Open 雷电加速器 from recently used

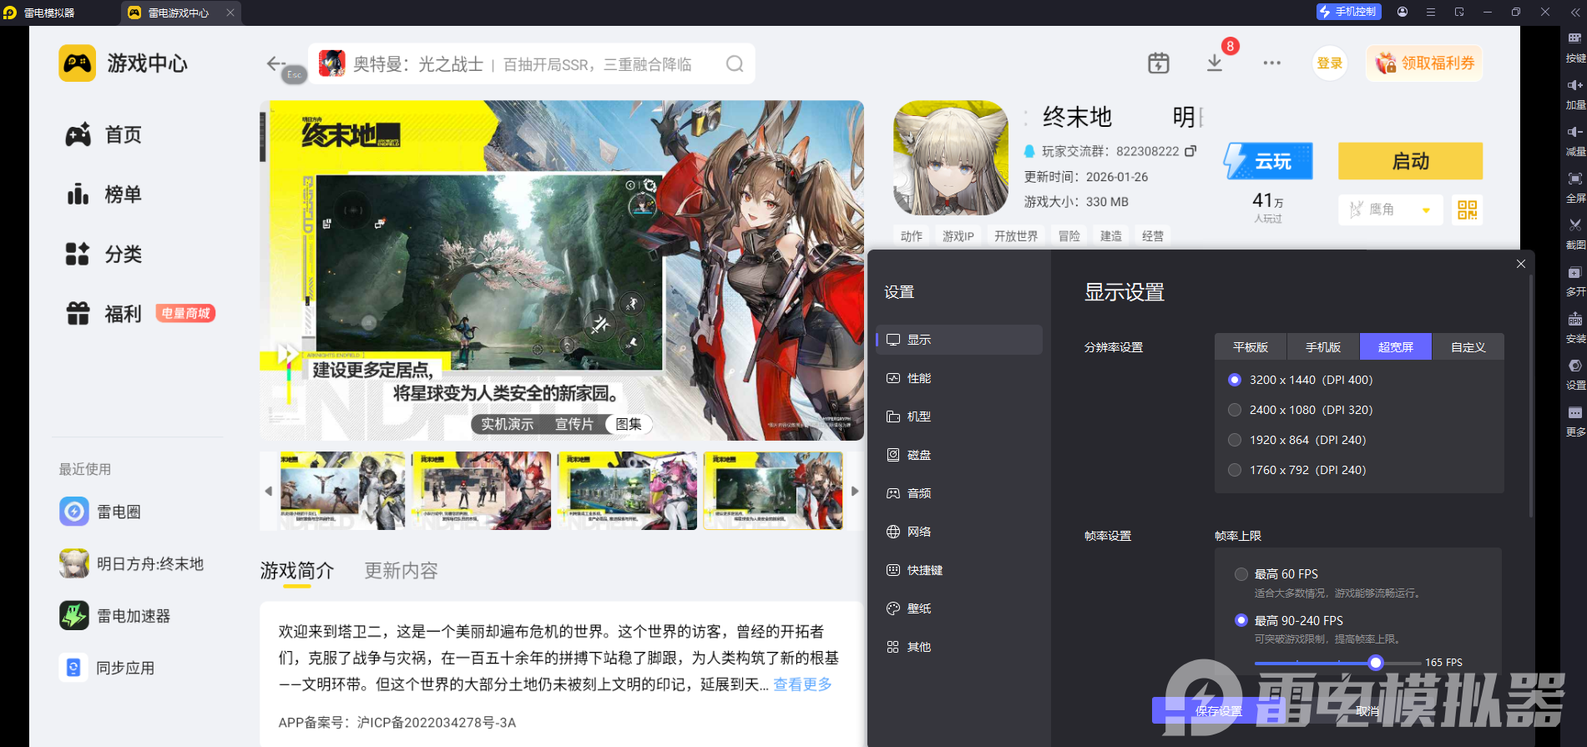point(115,616)
